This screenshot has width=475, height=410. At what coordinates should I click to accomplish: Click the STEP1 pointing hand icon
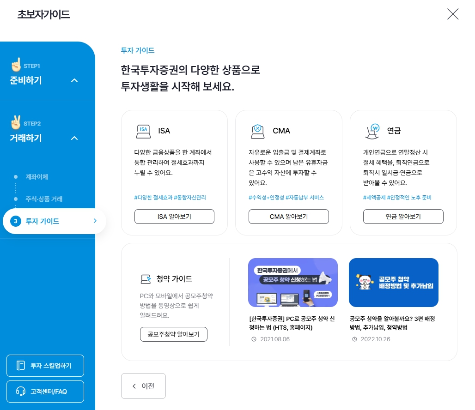16,65
